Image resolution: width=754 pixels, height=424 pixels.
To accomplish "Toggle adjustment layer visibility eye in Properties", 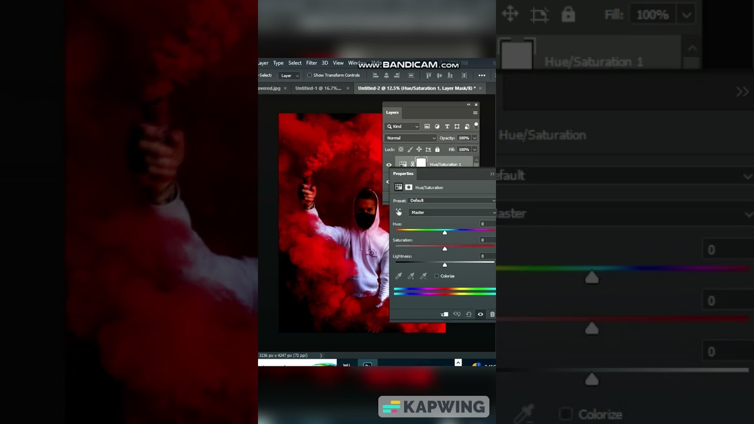I will (x=481, y=314).
